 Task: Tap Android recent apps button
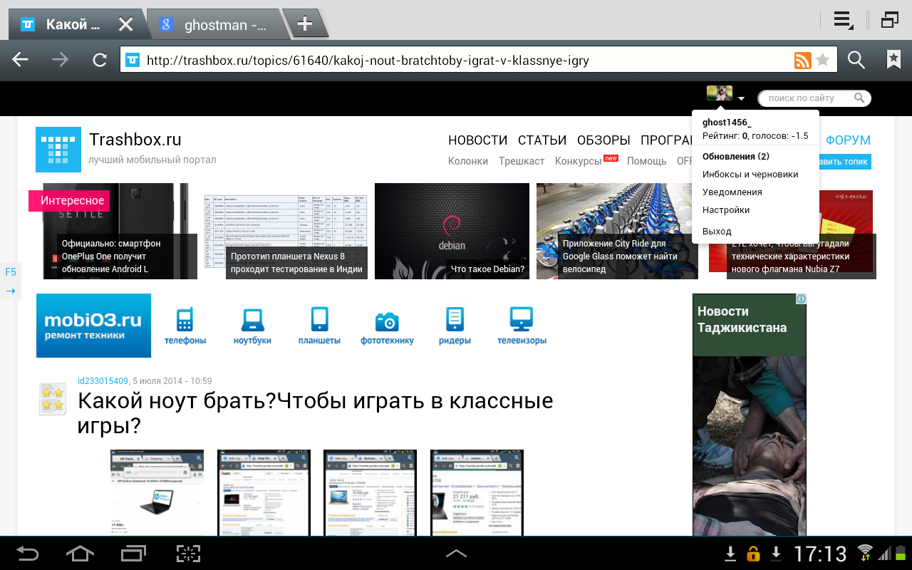click(x=133, y=553)
